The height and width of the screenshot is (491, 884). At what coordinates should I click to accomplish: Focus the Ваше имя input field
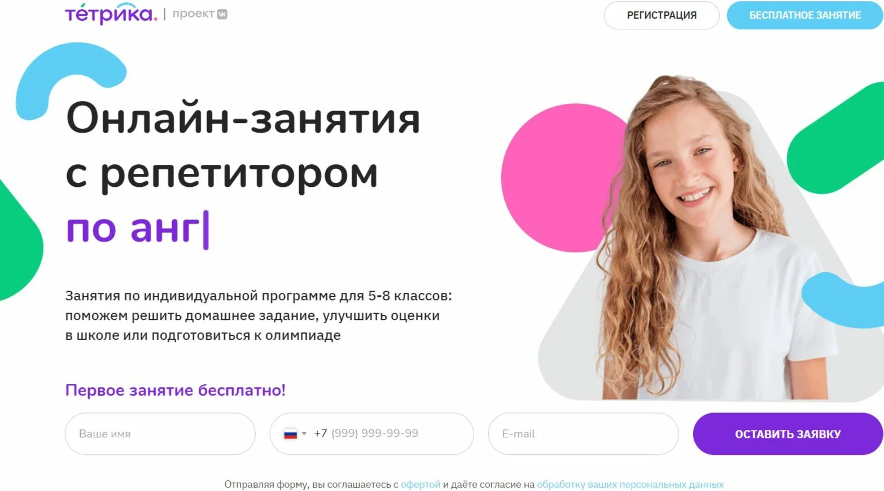click(160, 433)
